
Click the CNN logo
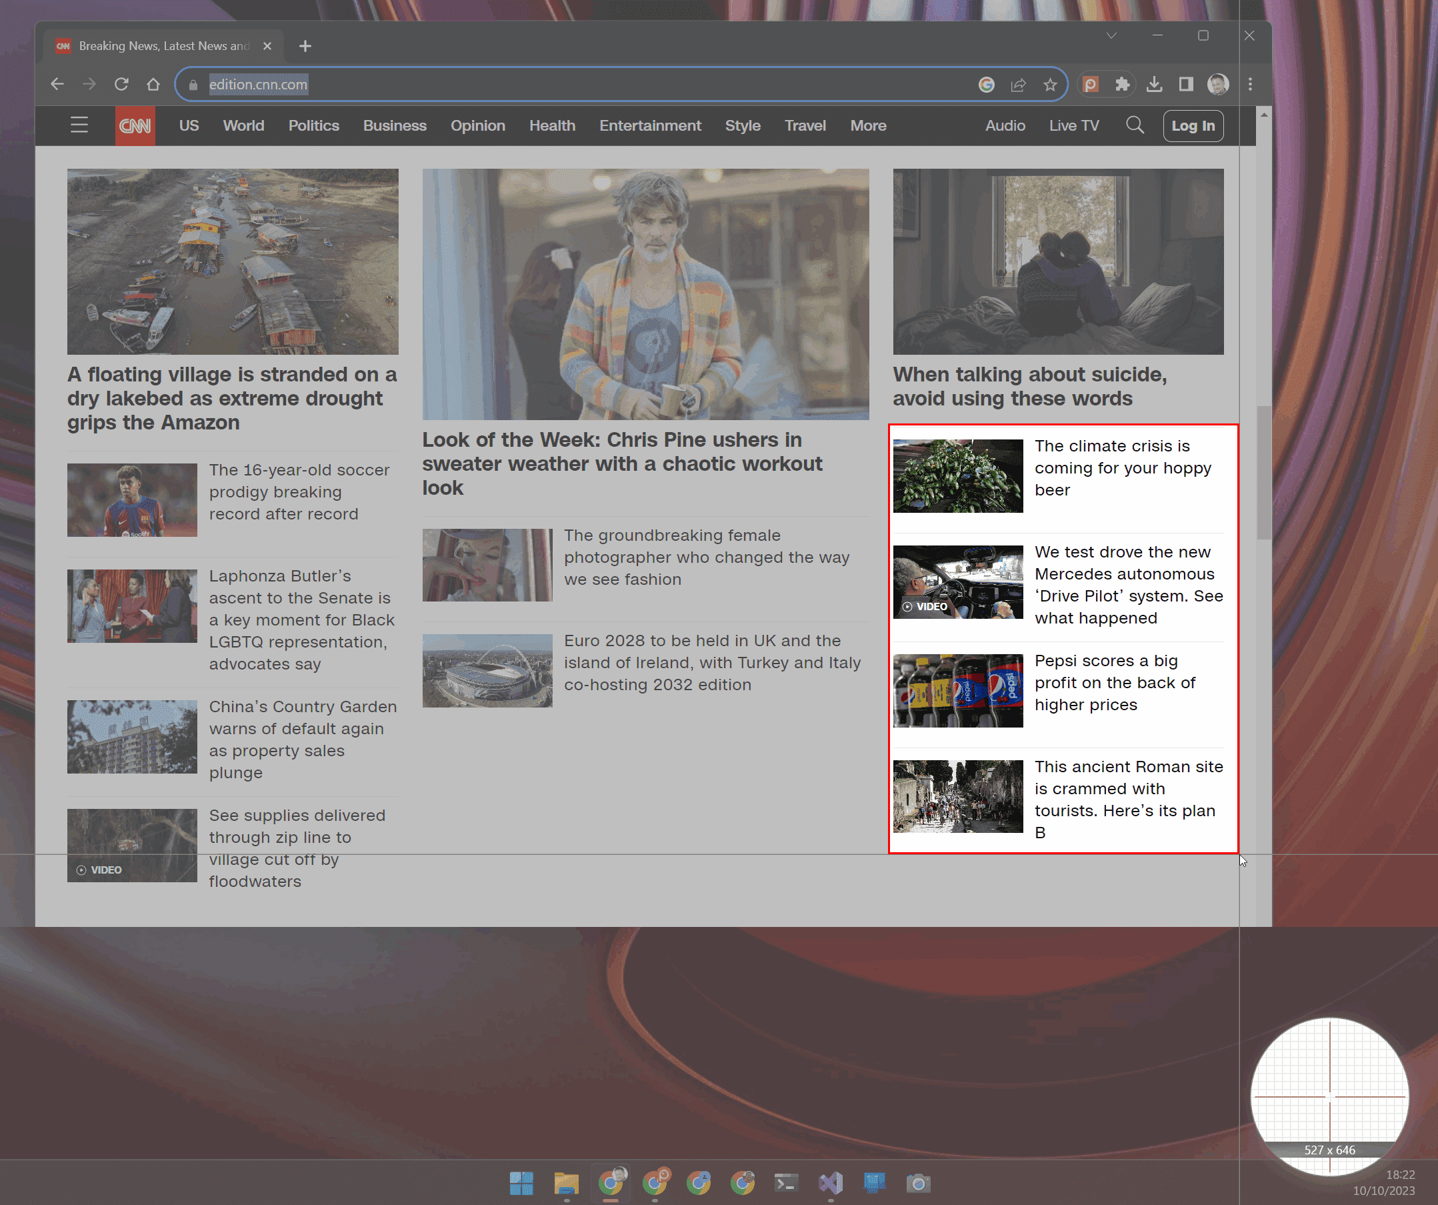pos(135,125)
